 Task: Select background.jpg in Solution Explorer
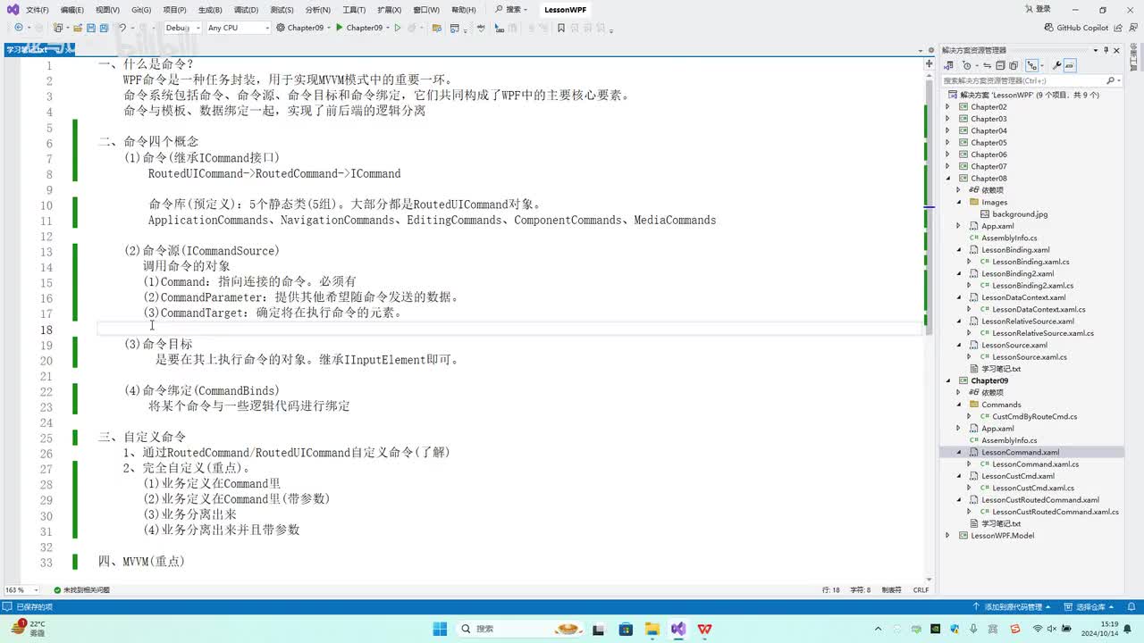coord(1018,214)
